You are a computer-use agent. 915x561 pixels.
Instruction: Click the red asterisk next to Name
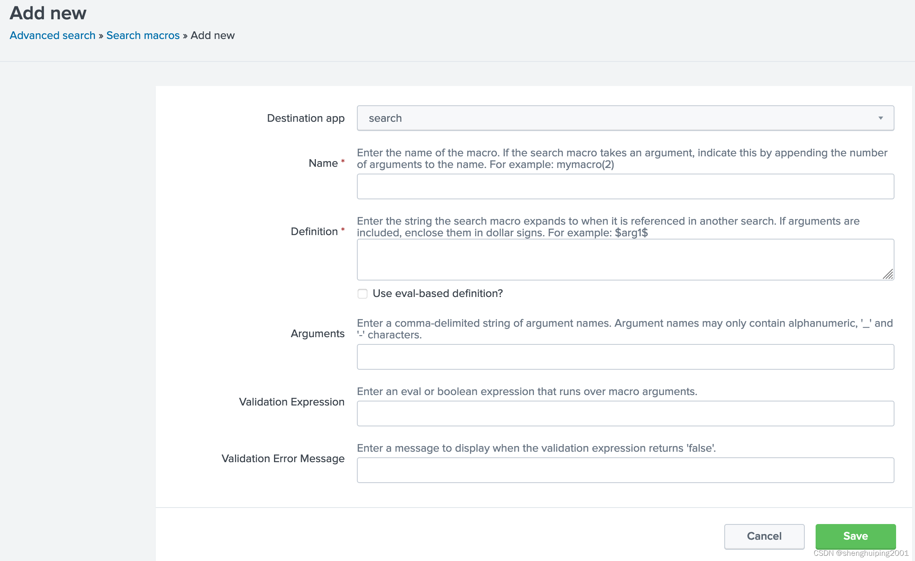click(342, 160)
